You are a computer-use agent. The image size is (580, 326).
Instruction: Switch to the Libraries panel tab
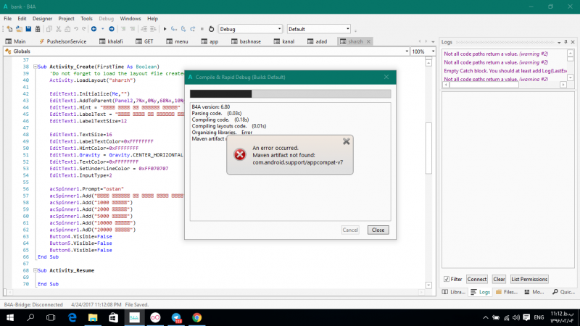[455, 292]
